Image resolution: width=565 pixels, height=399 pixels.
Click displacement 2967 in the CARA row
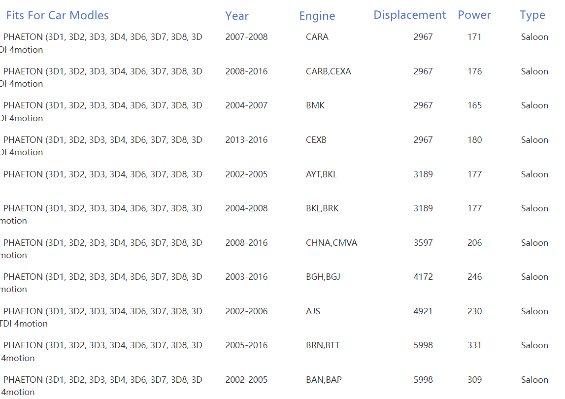tap(423, 37)
